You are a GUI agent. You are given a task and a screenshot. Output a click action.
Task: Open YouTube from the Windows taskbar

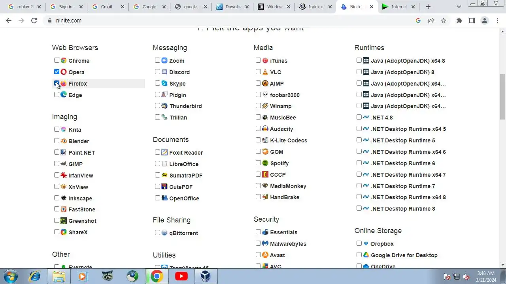coord(181,276)
